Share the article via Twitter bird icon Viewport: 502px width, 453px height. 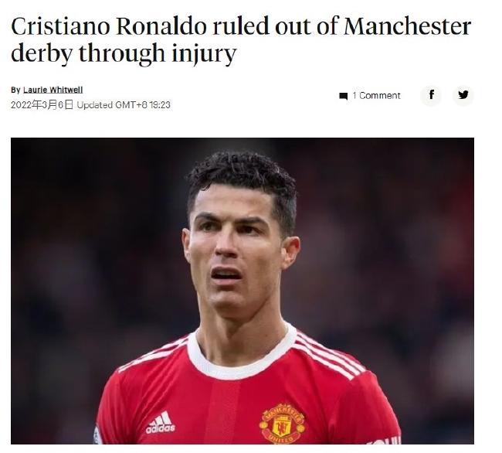point(463,95)
